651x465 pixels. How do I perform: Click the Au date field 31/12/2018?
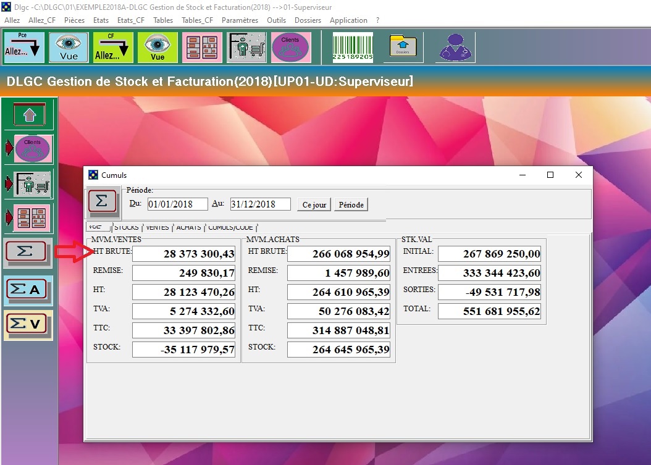point(260,204)
